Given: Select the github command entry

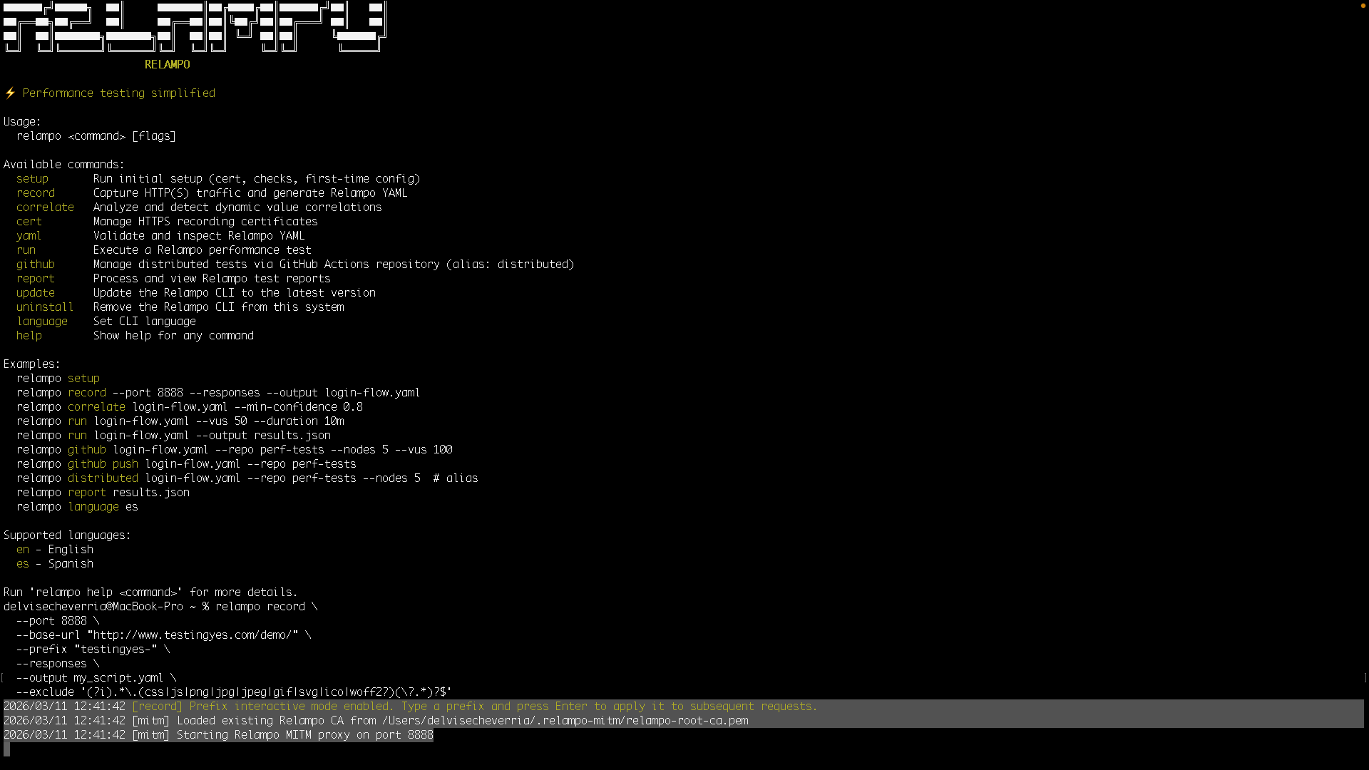Looking at the screenshot, I should click(36, 264).
